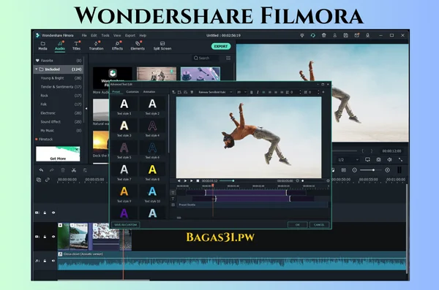Screen dimensions: 439x290
Task: Open the Transition tab
Action: pyautogui.click(x=96, y=46)
